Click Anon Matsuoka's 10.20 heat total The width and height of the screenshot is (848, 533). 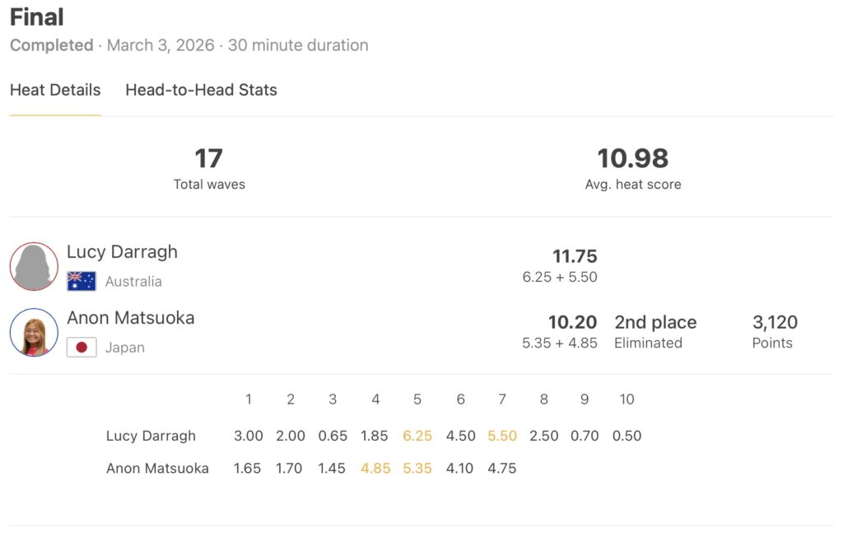pyautogui.click(x=572, y=322)
